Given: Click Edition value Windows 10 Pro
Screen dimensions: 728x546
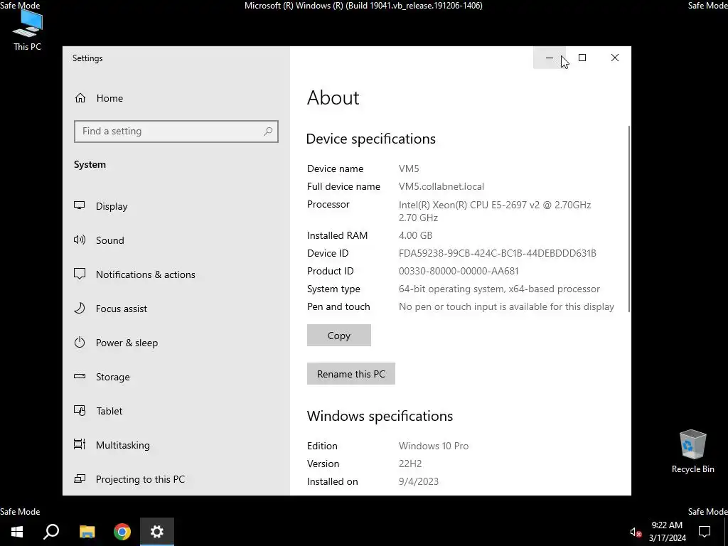Looking at the screenshot, I should [x=433, y=446].
